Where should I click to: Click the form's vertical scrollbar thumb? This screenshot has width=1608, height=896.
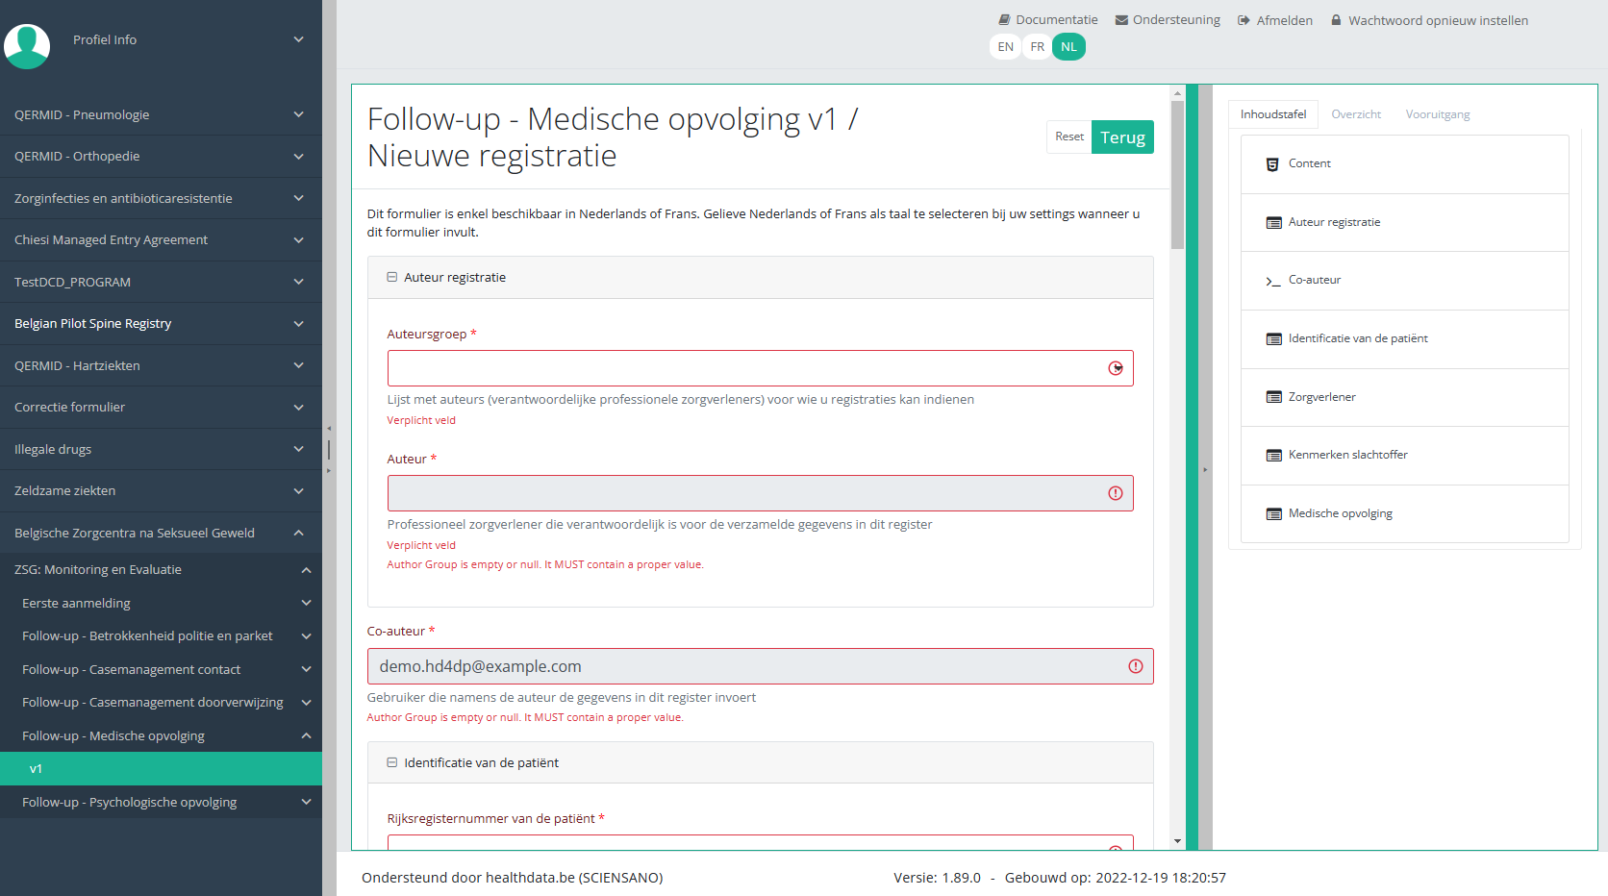coord(1177,173)
